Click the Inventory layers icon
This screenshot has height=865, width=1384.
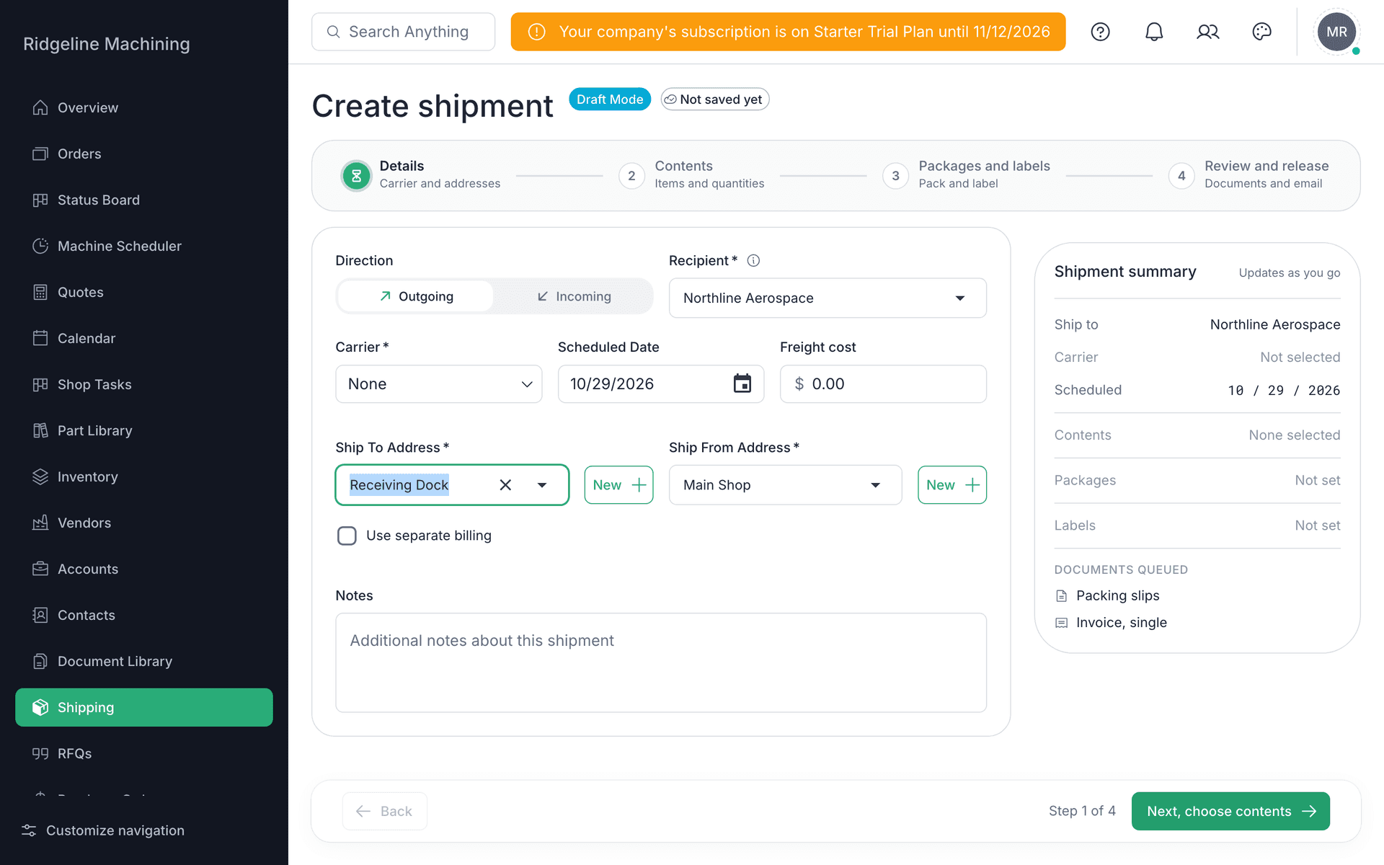40,476
